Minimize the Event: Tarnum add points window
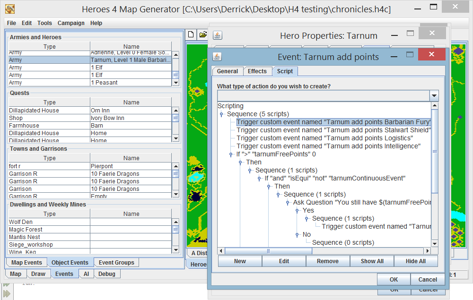473x300 pixels. click(394, 57)
